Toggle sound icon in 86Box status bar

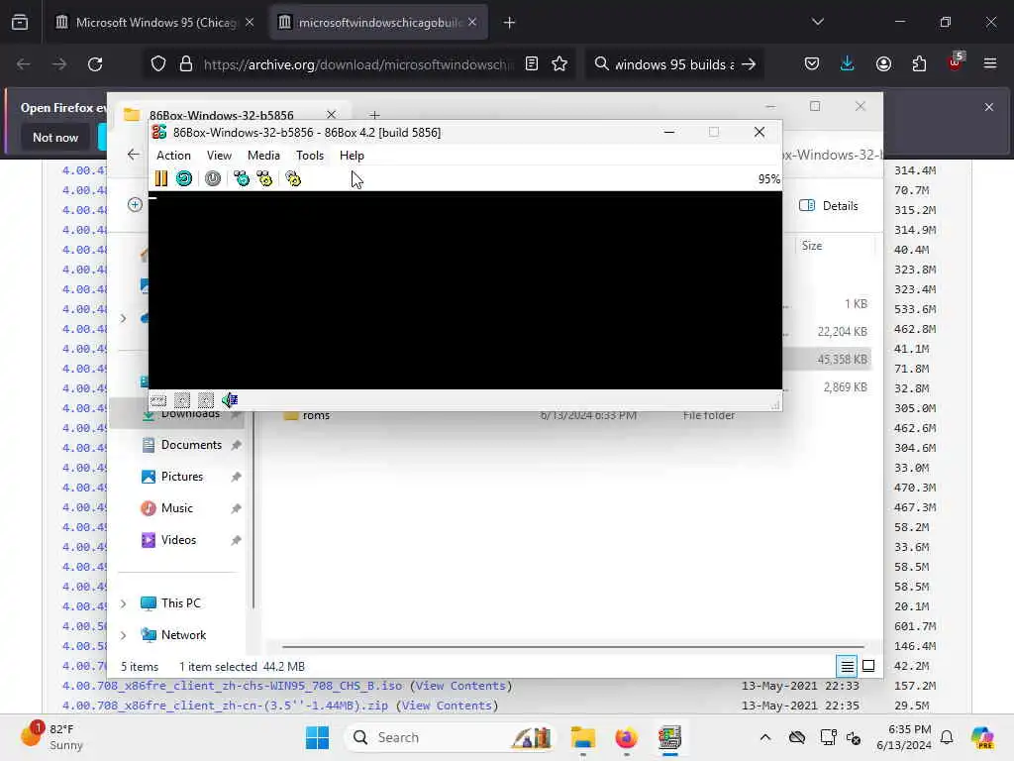(x=230, y=400)
